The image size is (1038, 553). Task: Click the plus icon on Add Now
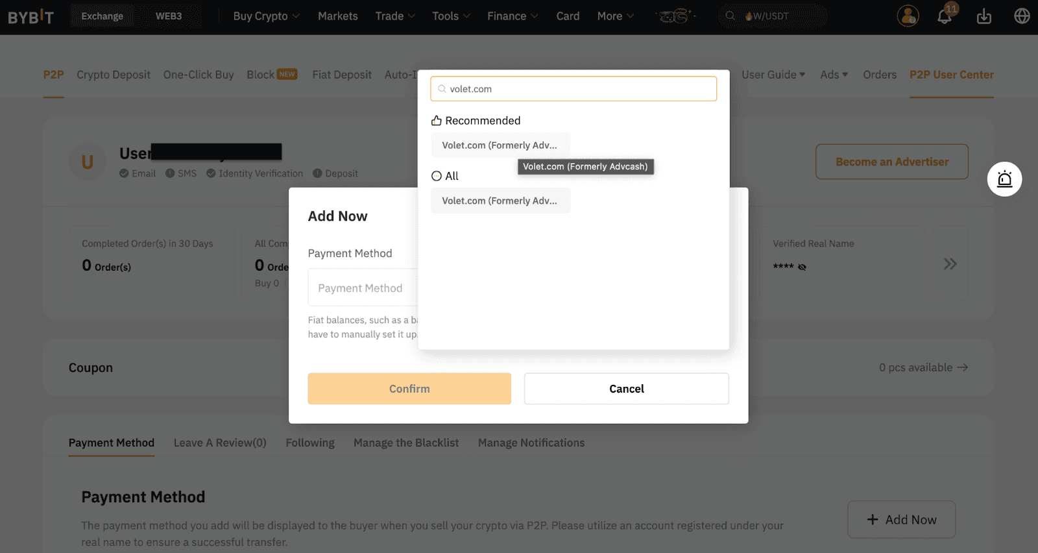(873, 519)
